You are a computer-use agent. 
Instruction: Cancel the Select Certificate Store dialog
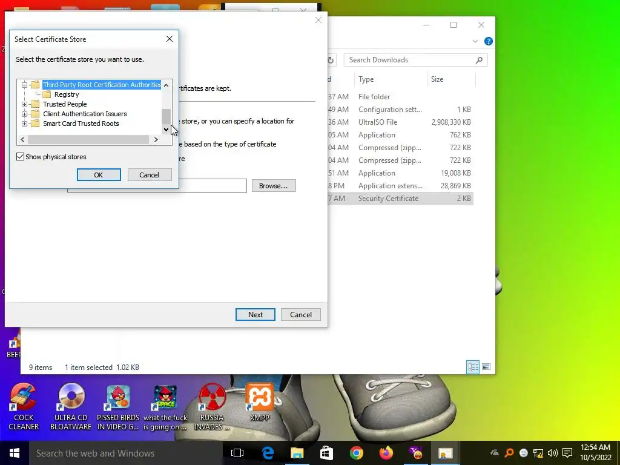150,175
